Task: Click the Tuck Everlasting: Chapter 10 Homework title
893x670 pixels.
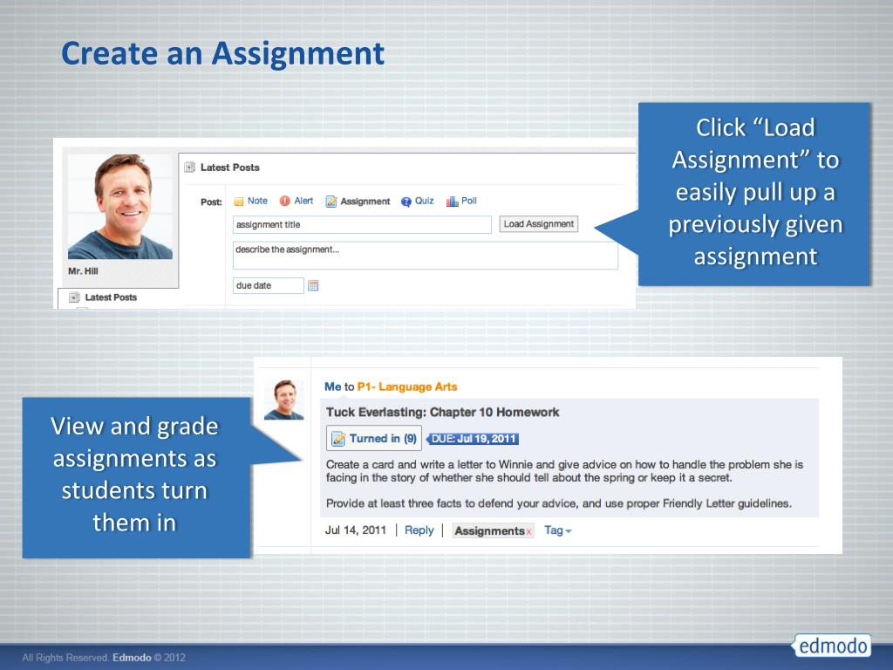Action: click(442, 413)
